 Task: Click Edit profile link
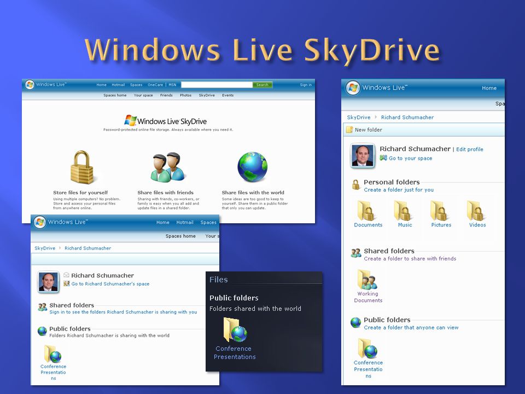click(x=470, y=149)
